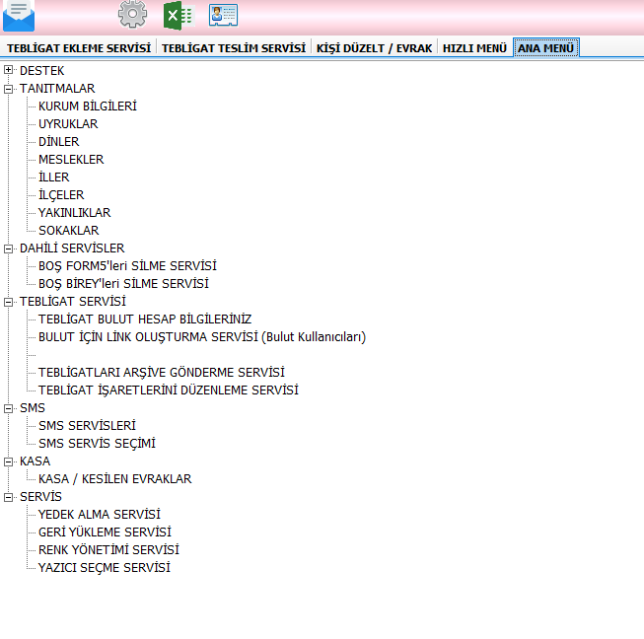
Task: Open settings with the gear icon
Action: (132, 15)
